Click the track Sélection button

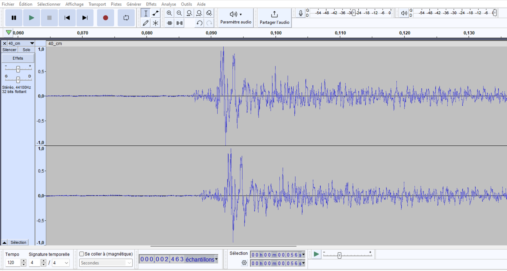(x=18, y=243)
